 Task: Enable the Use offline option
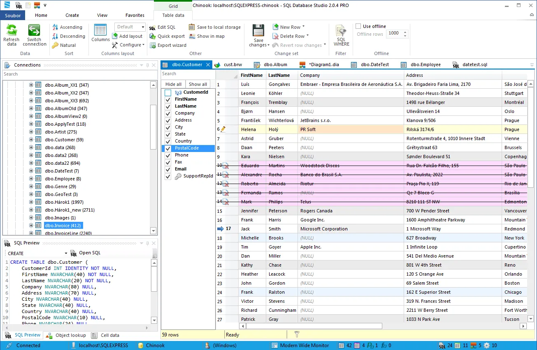pos(359,26)
